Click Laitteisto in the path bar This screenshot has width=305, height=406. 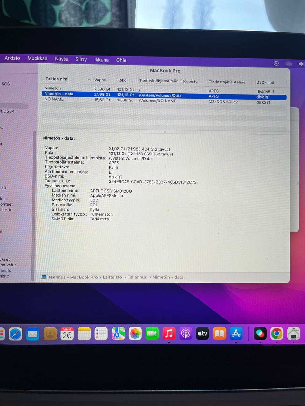(x=112, y=277)
